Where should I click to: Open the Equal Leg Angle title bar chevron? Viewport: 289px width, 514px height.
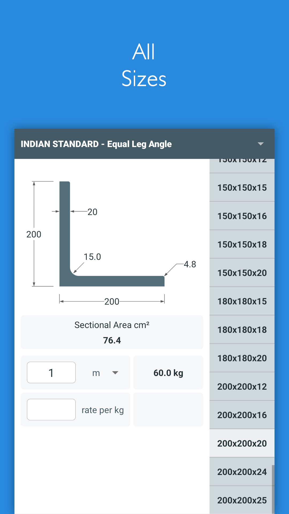(x=261, y=144)
